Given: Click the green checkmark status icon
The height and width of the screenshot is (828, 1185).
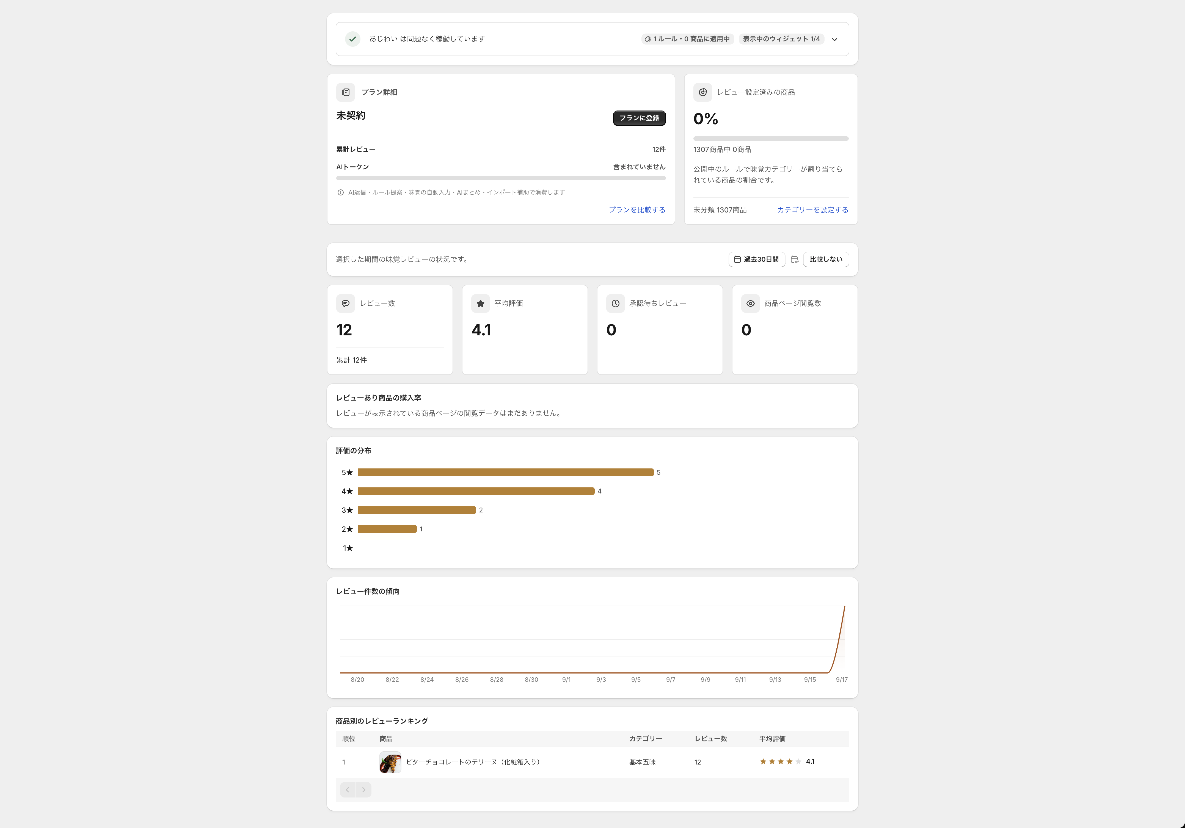Looking at the screenshot, I should click(x=352, y=39).
